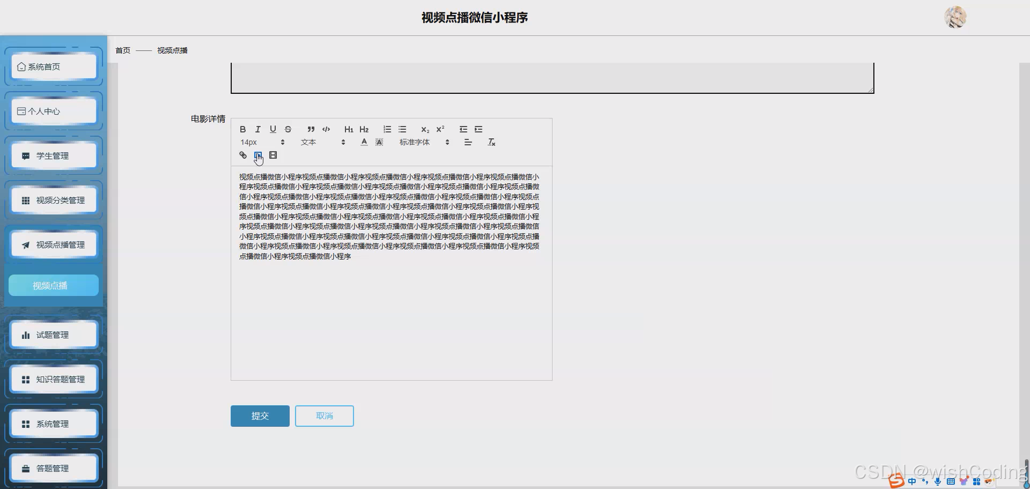This screenshot has width=1030, height=489.
Task: Clear text formatting
Action: coord(491,142)
